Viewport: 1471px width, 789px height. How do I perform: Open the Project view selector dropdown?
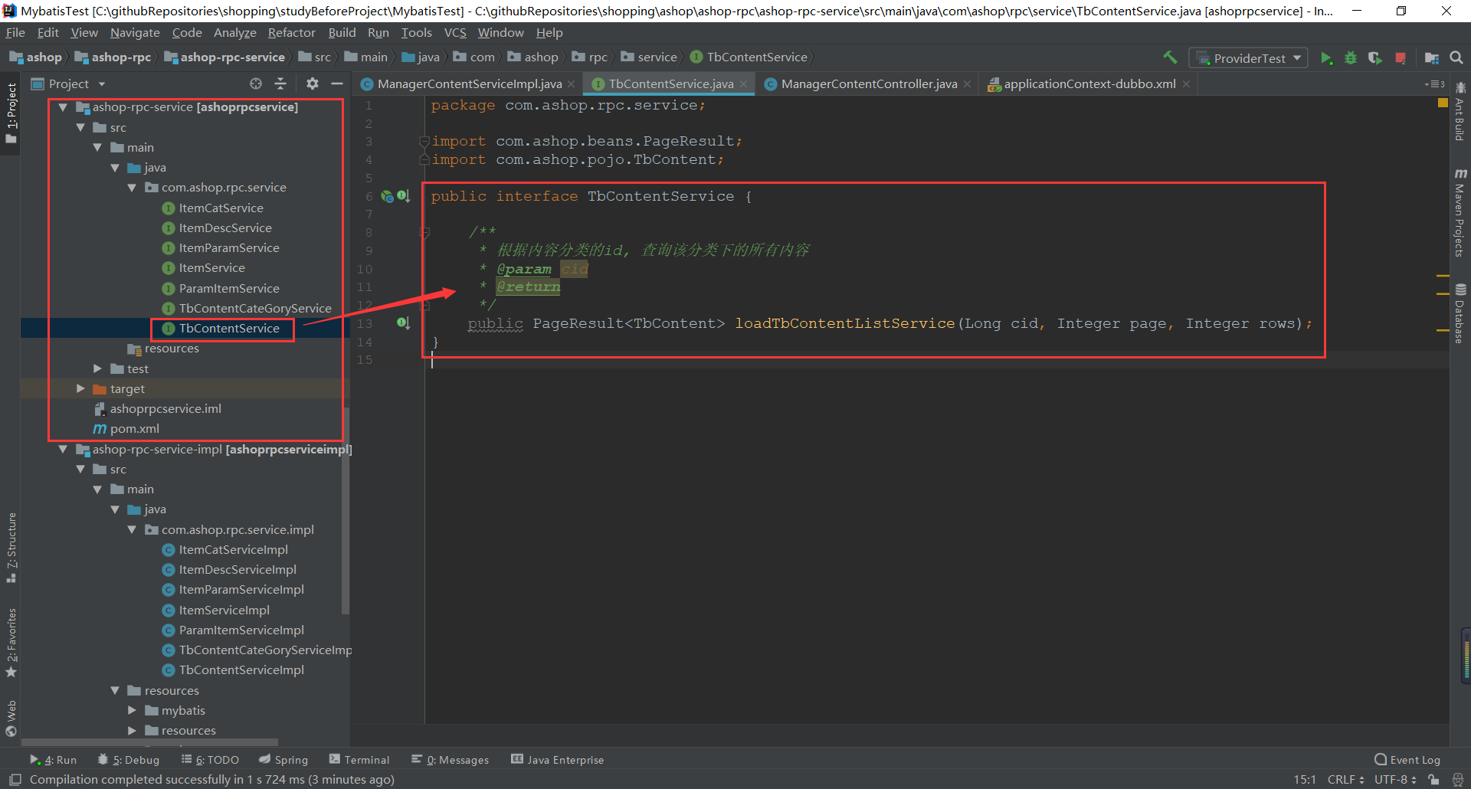(68, 83)
